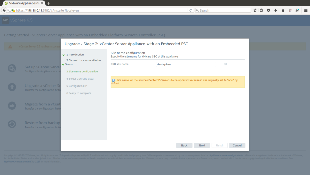The height and width of the screenshot is (175, 310).
Task: Click the info icon beside SSO site name
Action: pos(226,64)
